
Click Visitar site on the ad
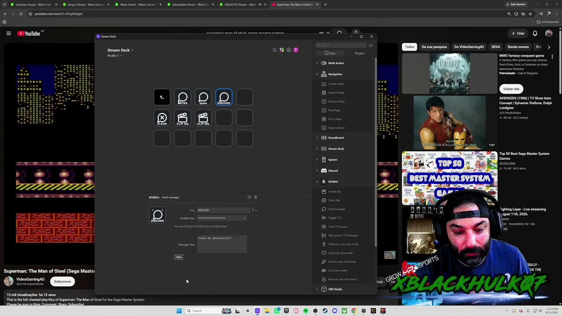pos(511,89)
